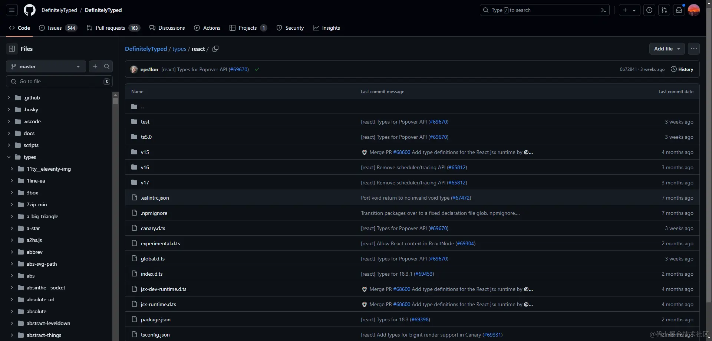This screenshot has width=712, height=341.
Task: Open the user avatar menu
Action: click(x=694, y=10)
